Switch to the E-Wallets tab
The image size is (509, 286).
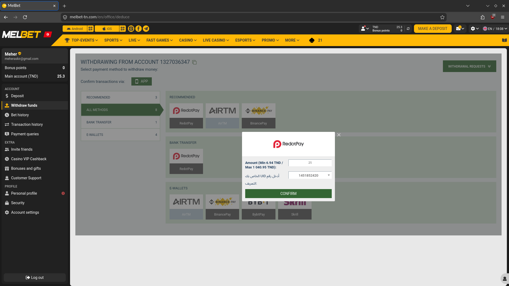120,135
